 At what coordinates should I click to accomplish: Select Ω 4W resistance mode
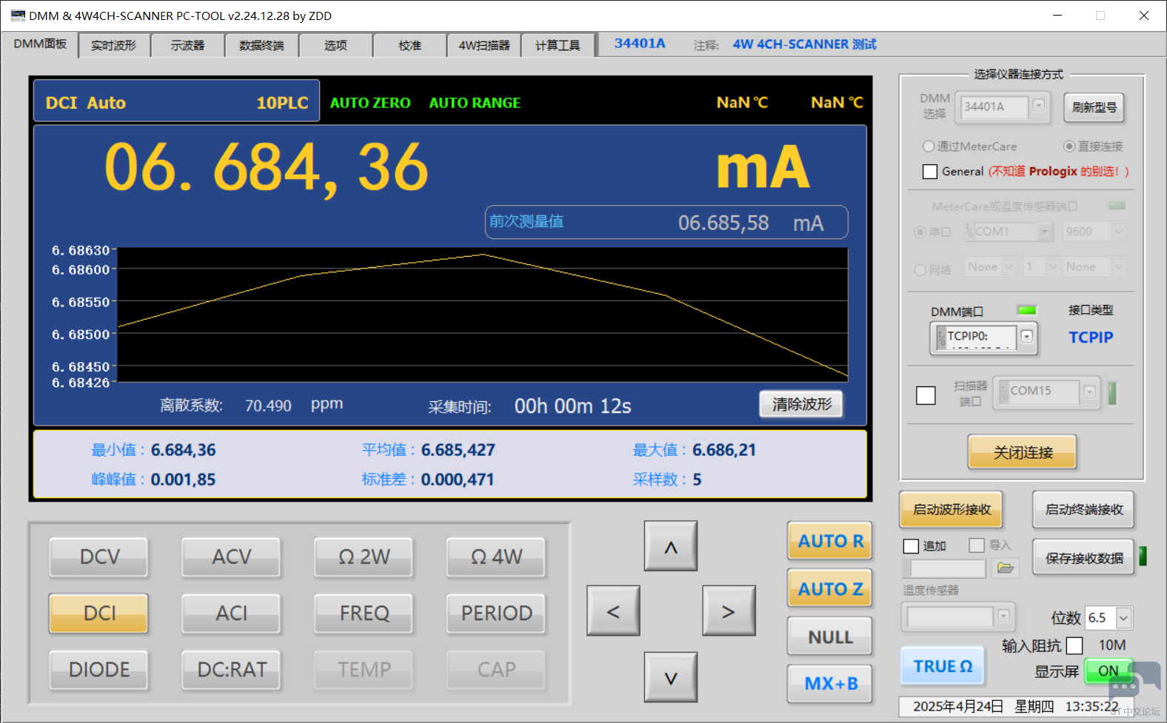pyautogui.click(x=496, y=556)
